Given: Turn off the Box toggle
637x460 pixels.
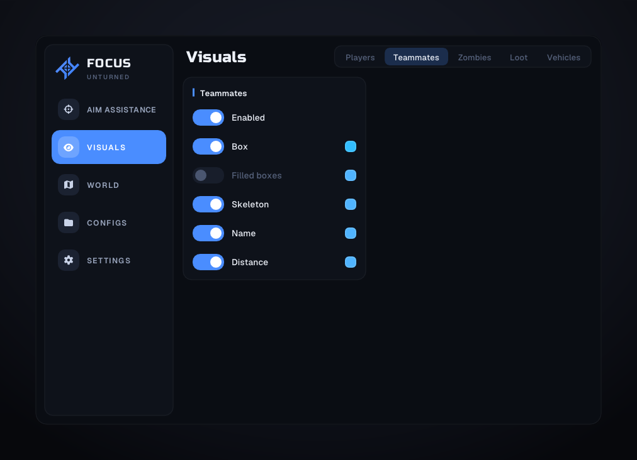Looking at the screenshot, I should click(208, 146).
